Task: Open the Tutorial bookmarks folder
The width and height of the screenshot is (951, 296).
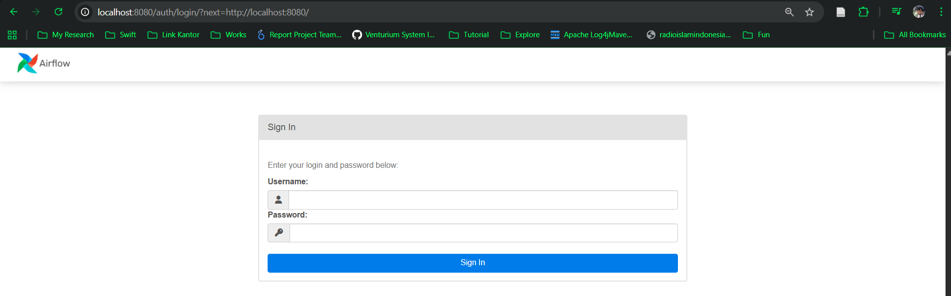Action: pyautogui.click(x=469, y=35)
